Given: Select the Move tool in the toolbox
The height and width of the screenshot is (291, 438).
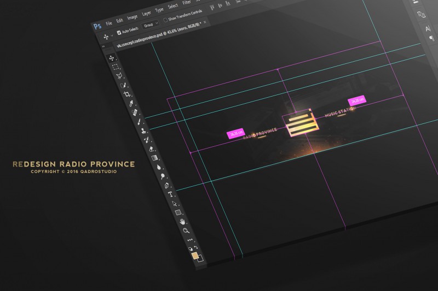Looking at the screenshot, I should tap(112, 58).
